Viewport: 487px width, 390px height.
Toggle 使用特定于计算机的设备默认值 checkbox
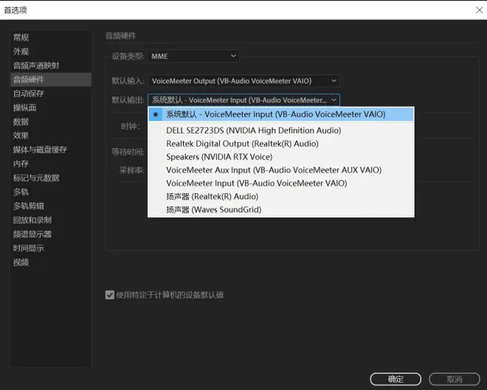pos(110,295)
